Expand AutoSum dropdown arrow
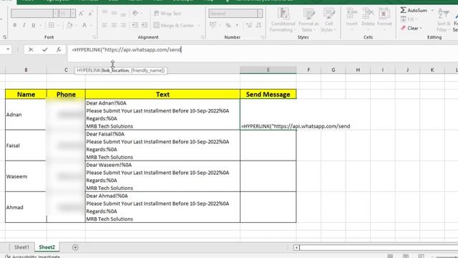The height and width of the screenshot is (258, 458). (x=432, y=10)
